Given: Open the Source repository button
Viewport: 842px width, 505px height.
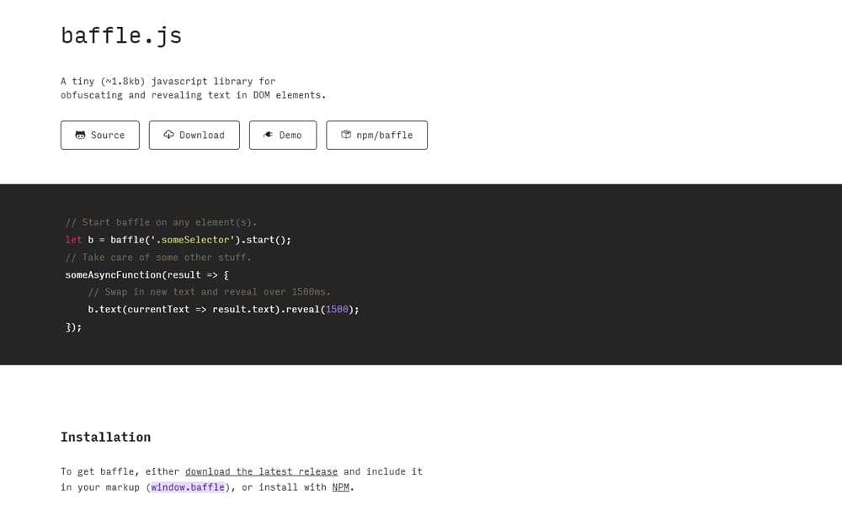Looking at the screenshot, I should coord(99,135).
